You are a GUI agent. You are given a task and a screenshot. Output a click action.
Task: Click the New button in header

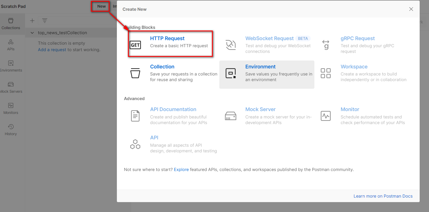pos(101,6)
